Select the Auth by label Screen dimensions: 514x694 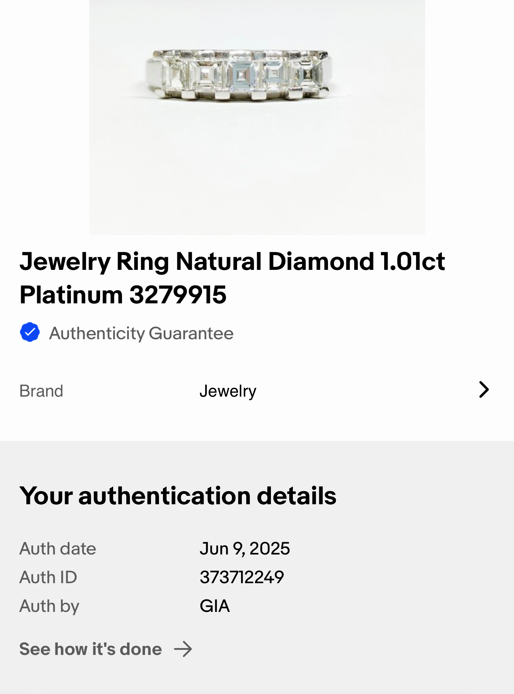pos(49,606)
